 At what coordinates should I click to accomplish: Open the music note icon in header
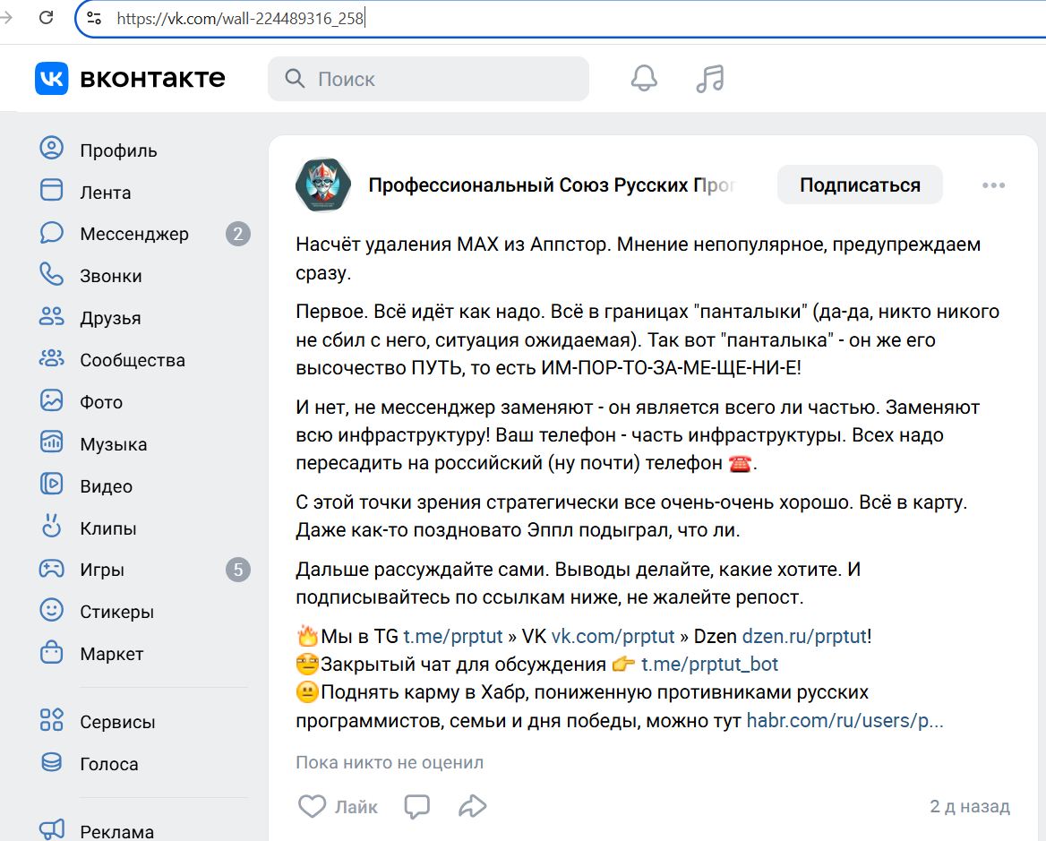tap(710, 79)
